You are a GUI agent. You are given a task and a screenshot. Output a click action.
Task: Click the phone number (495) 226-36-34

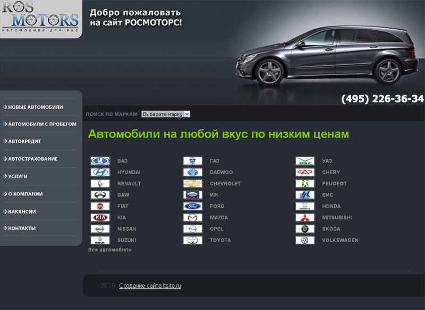[x=382, y=99]
